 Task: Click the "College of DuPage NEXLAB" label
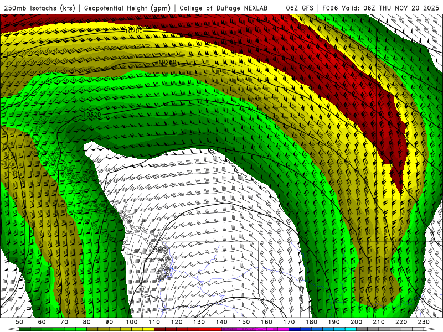tap(224, 8)
